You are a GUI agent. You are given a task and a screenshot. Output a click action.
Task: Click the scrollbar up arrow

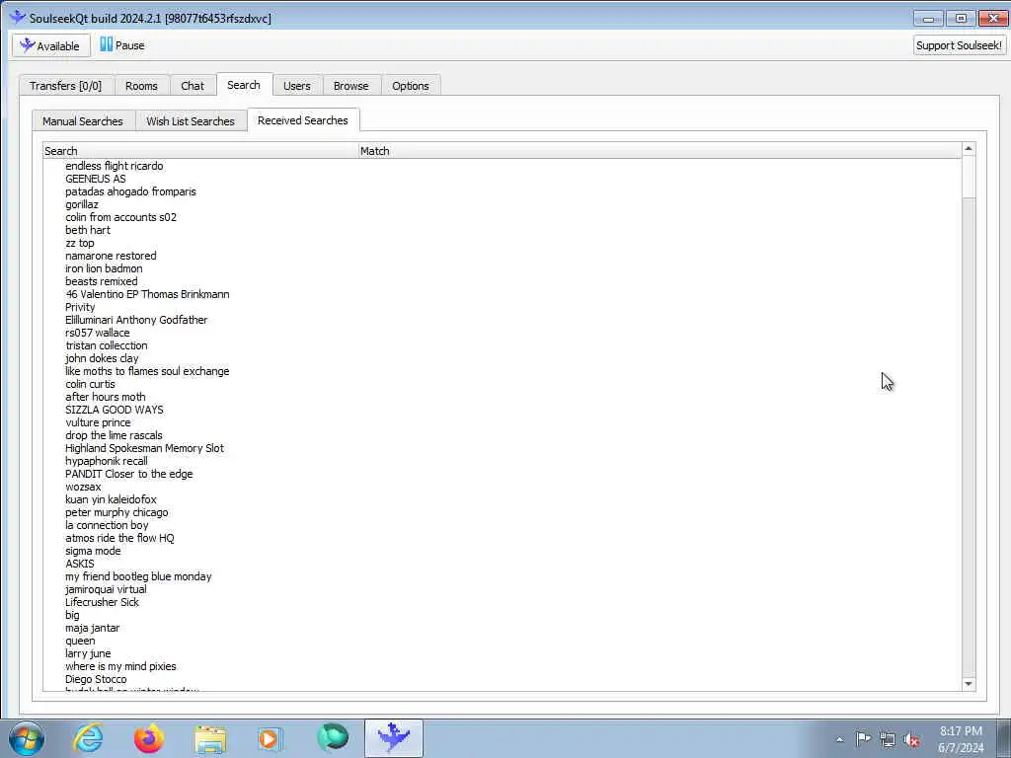[969, 149]
